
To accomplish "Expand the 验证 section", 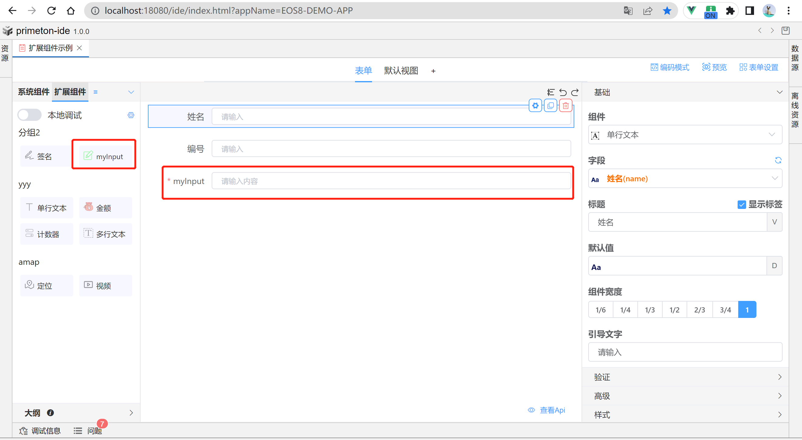I will pyautogui.click(x=685, y=377).
